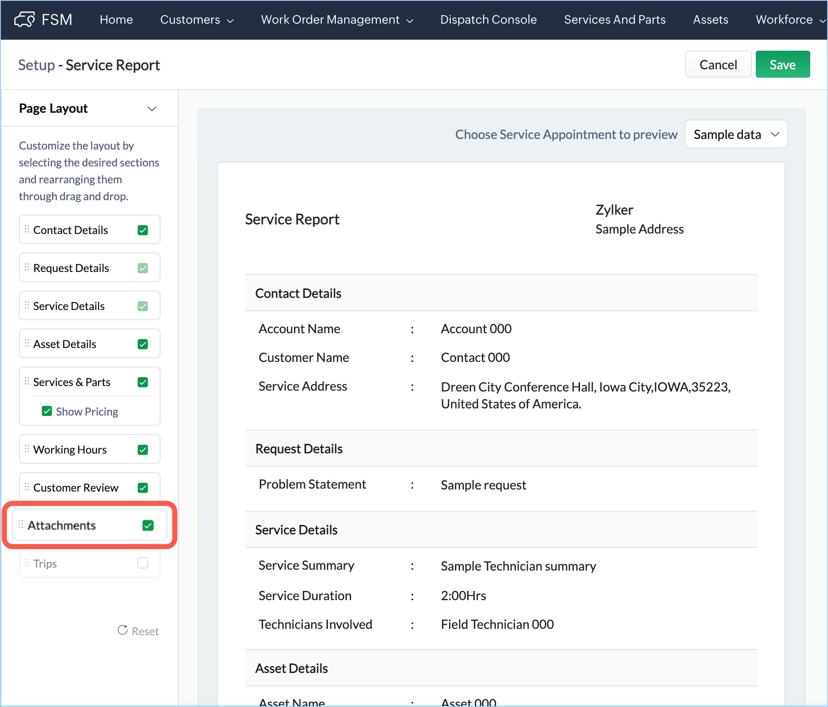Click drag handle icon of Attachments
This screenshot has height=707, width=828.
point(21,525)
